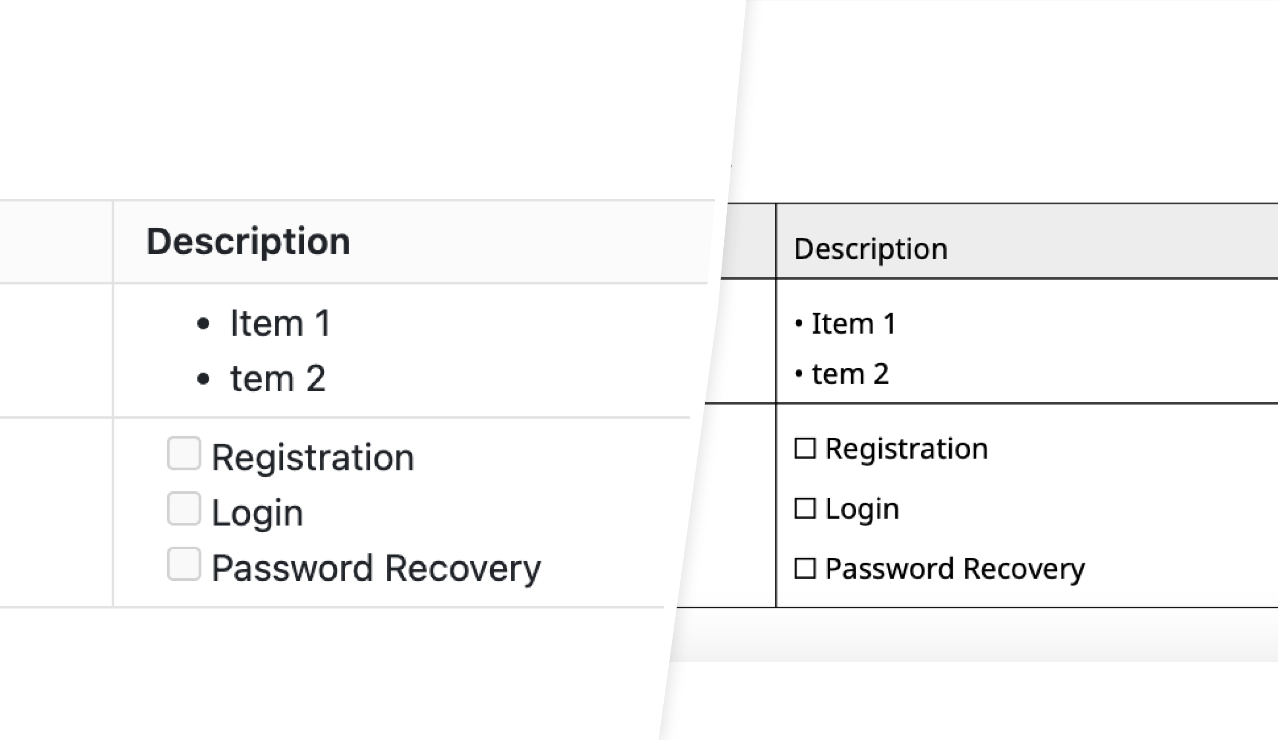The height and width of the screenshot is (740, 1278).
Task: Click Item 1 text in the light-bordered table
Action: tap(280, 323)
